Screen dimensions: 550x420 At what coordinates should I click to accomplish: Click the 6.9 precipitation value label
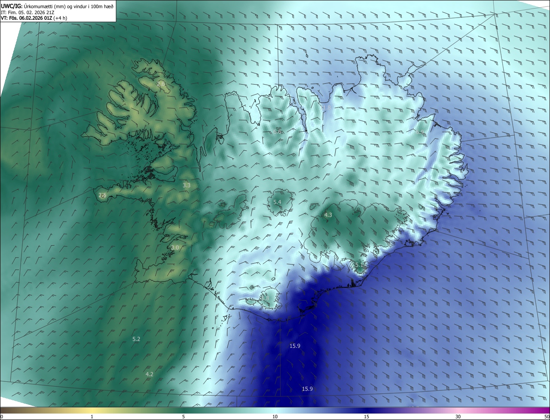coord(420,133)
